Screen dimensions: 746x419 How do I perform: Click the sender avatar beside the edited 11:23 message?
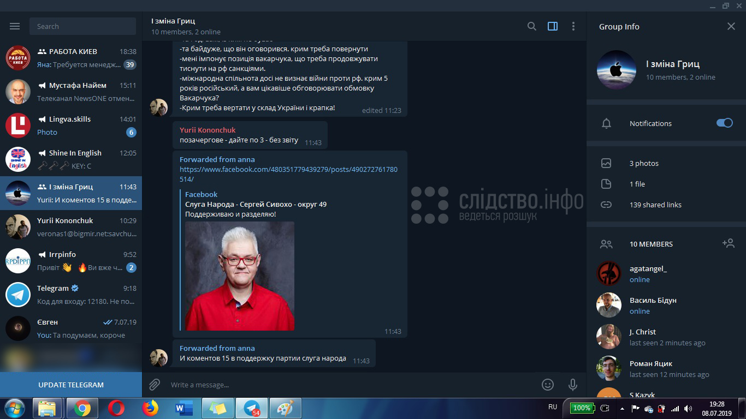pyautogui.click(x=159, y=107)
